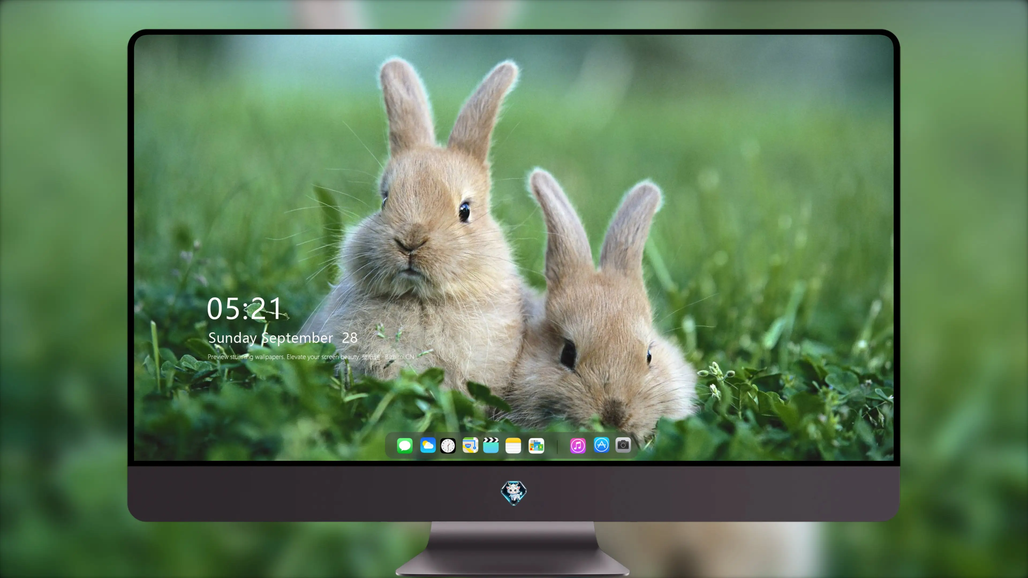Open the App Store icon
This screenshot has height=578, width=1028.
601,445
